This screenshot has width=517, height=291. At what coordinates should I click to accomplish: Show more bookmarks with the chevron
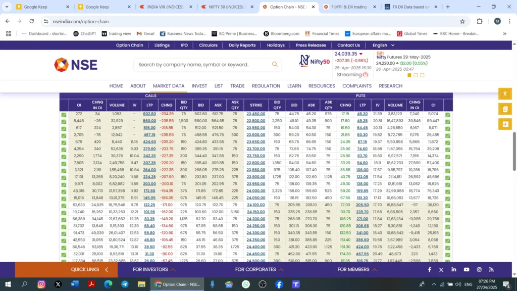tap(504, 34)
